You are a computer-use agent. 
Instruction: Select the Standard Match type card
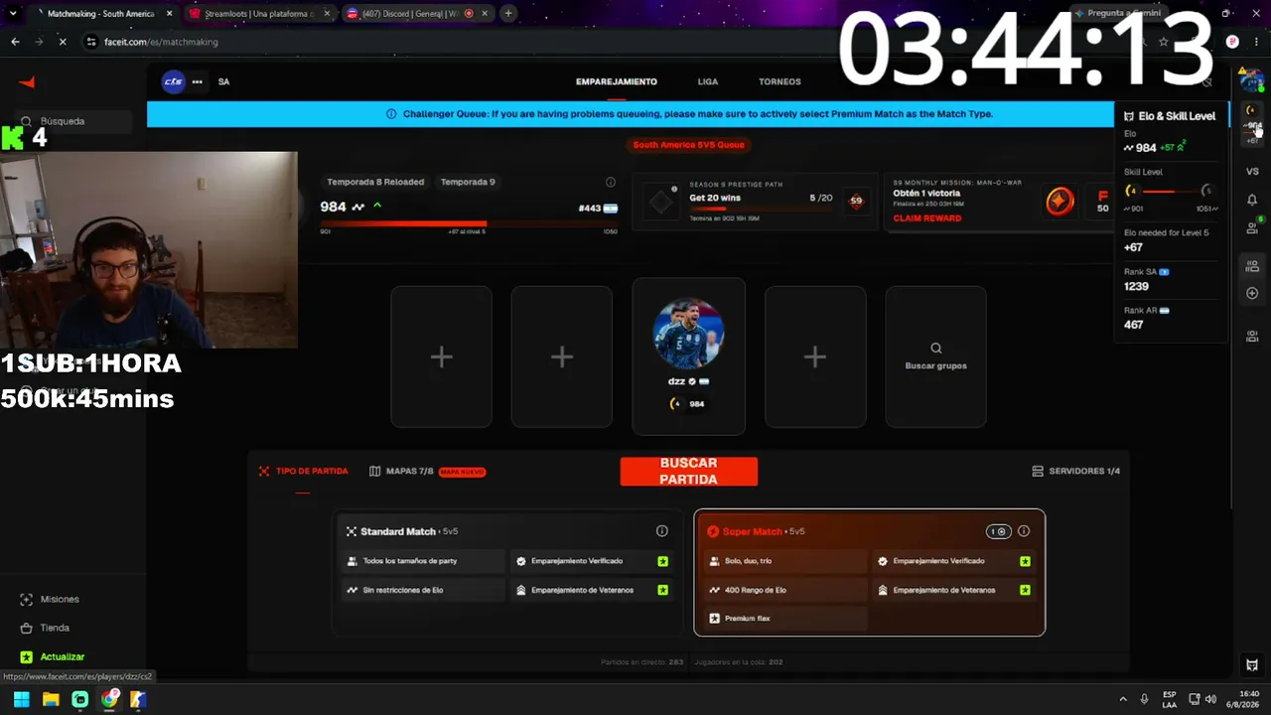[x=507, y=572]
